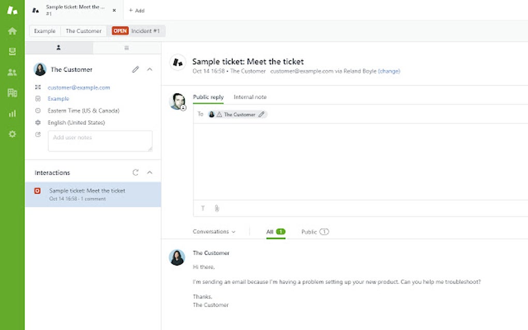Open the Organizations panel from the sidebar
The height and width of the screenshot is (330, 528).
12,93
